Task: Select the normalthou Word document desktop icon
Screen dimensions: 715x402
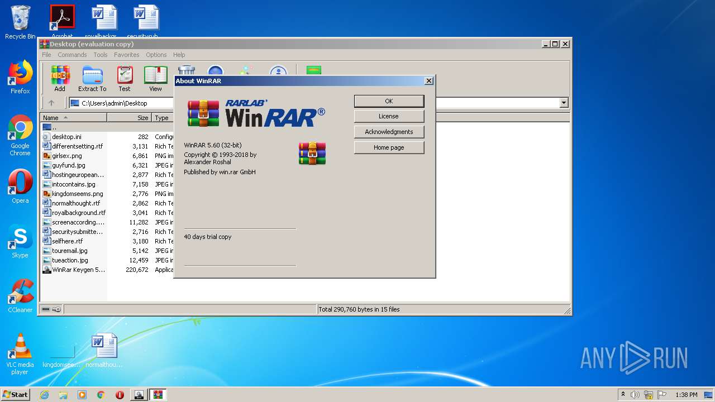Action: point(104,351)
